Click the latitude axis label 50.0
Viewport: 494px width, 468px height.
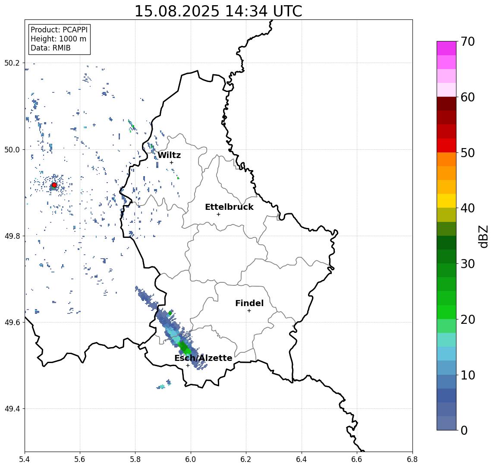coord(12,149)
